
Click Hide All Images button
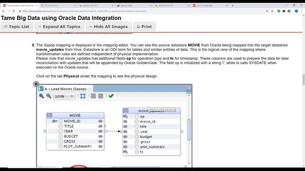pos(109,27)
